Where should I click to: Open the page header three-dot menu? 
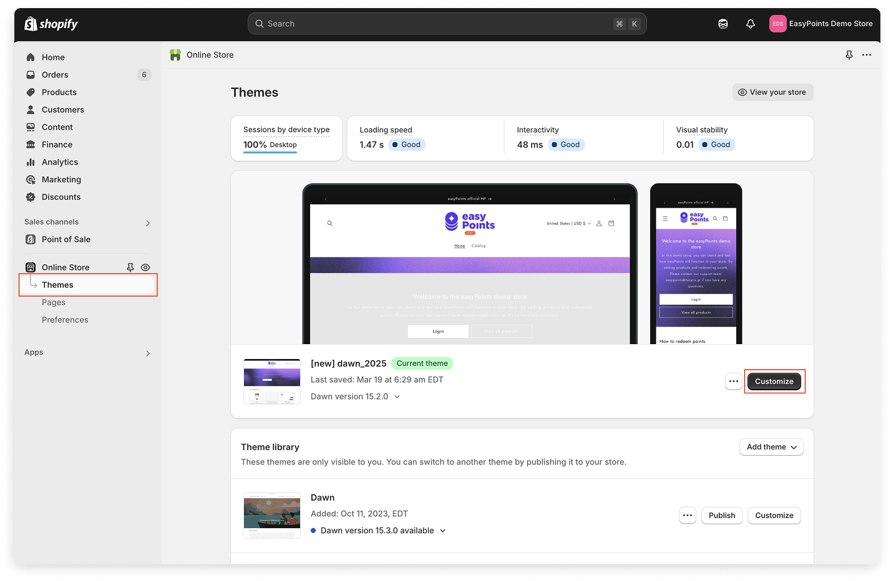coord(867,55)
